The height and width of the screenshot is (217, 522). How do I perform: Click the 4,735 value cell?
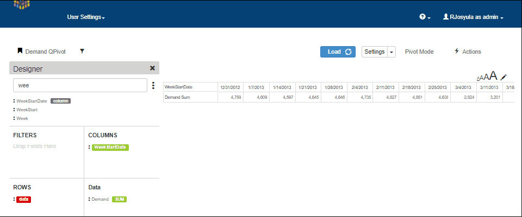tap(360, 97)
